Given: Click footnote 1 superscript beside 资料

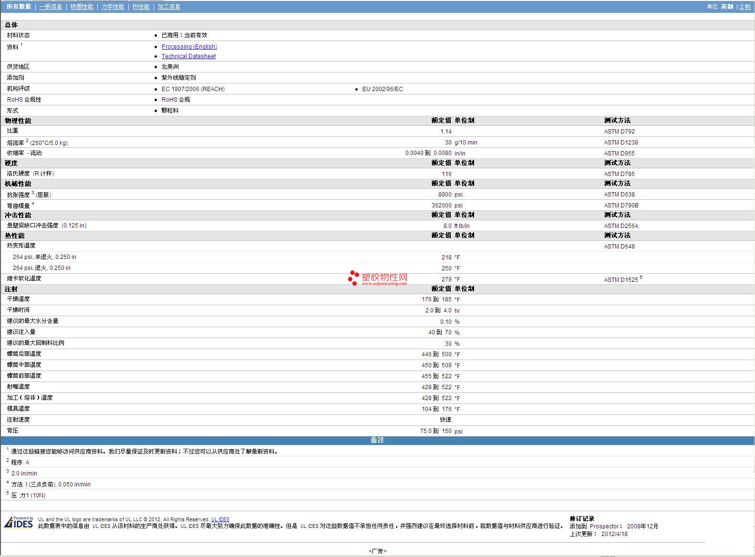Looking at the screenshot, I should pyautogui.click(x=21, y=45).
